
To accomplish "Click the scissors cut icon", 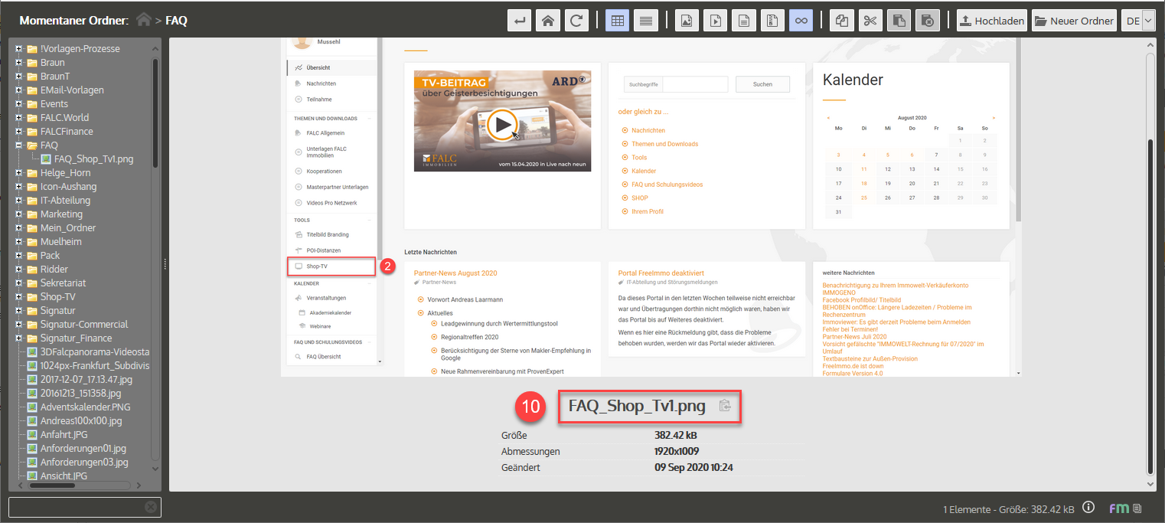I will pyautogui.click(x=869, y=21).
